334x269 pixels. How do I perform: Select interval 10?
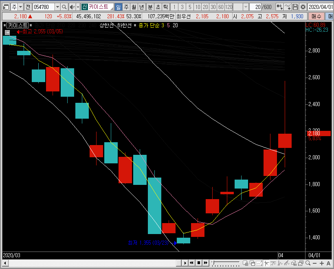198,7
